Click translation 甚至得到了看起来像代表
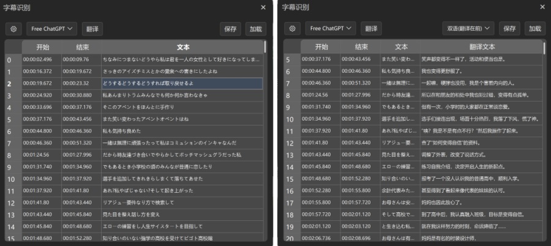This screenshot has height=246, width=551. tap(482, 191)
